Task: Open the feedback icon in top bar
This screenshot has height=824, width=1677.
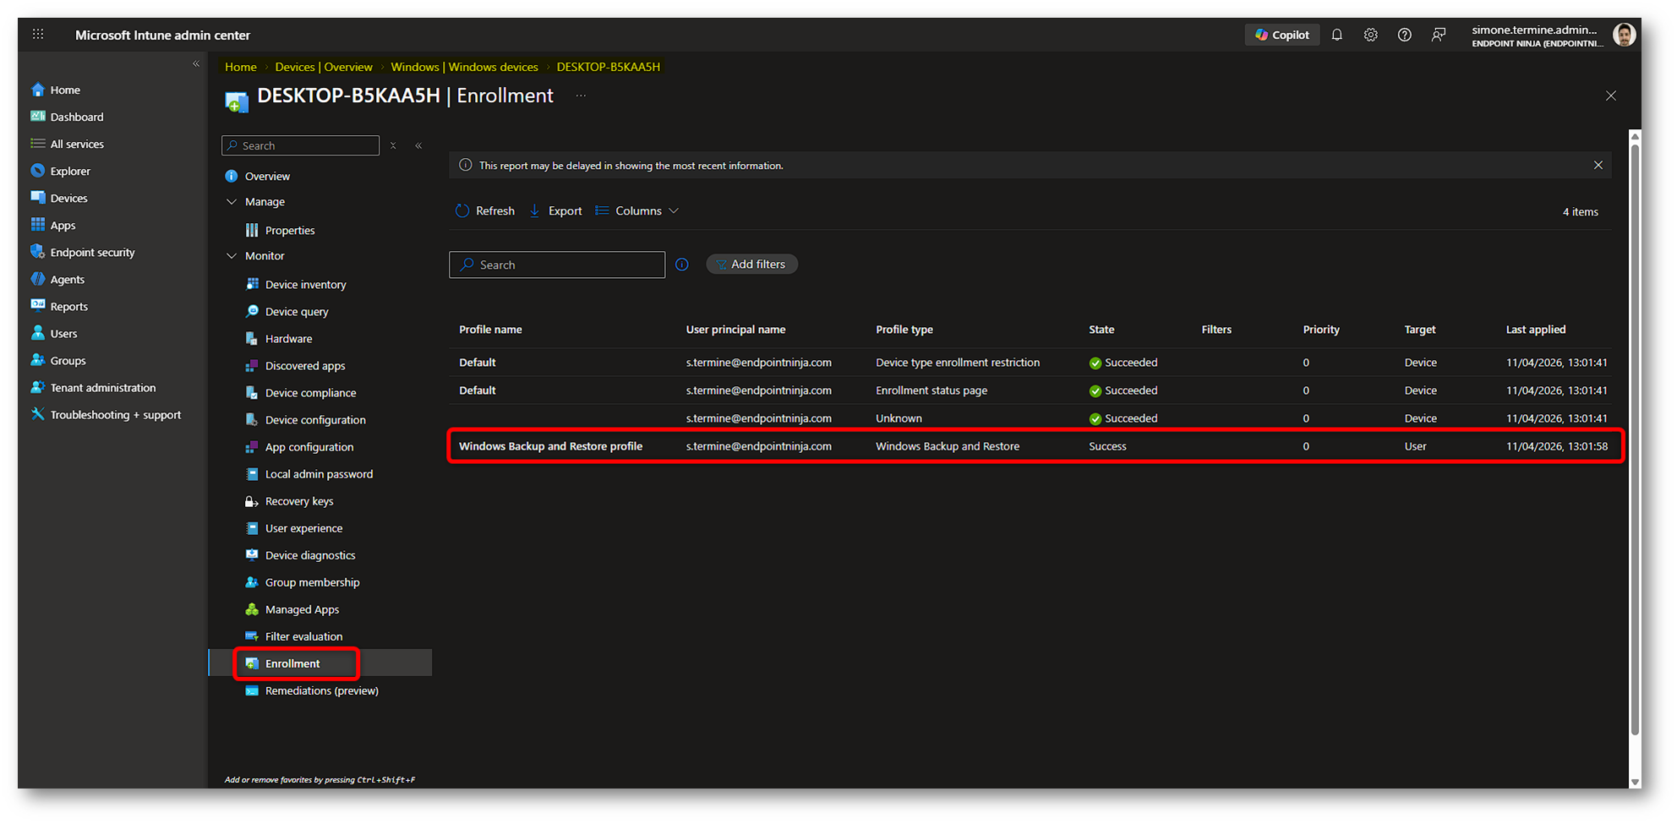Action: point(1438,35)
